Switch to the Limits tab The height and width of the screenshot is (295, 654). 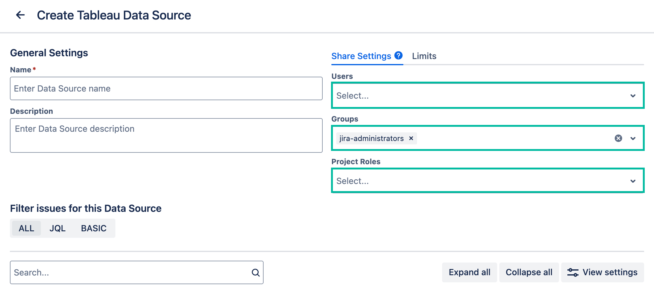(x=424, y=56)
